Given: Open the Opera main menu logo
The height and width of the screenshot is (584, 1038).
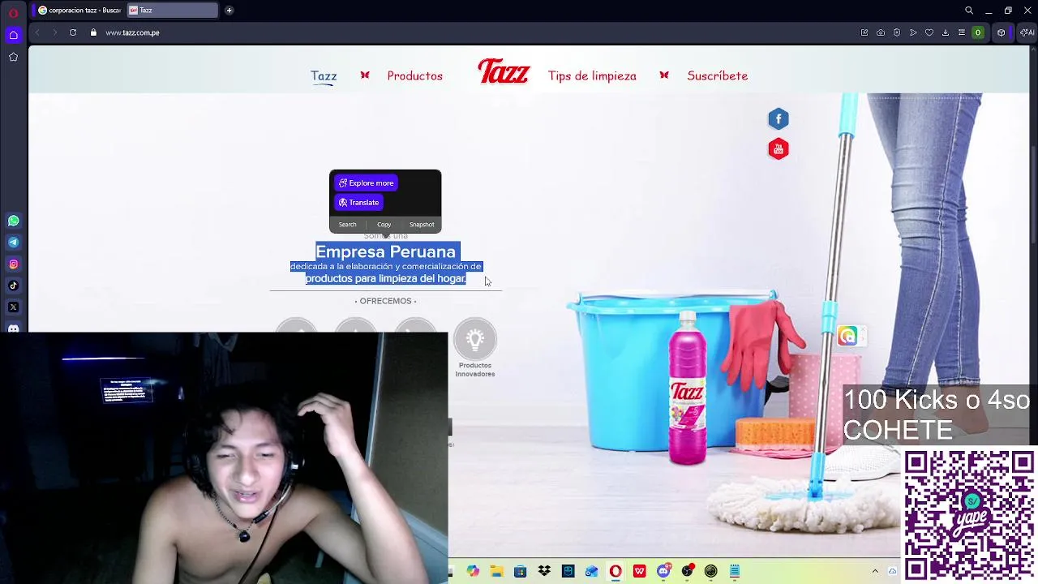Looking at the screenshot, I should (13, 11).
